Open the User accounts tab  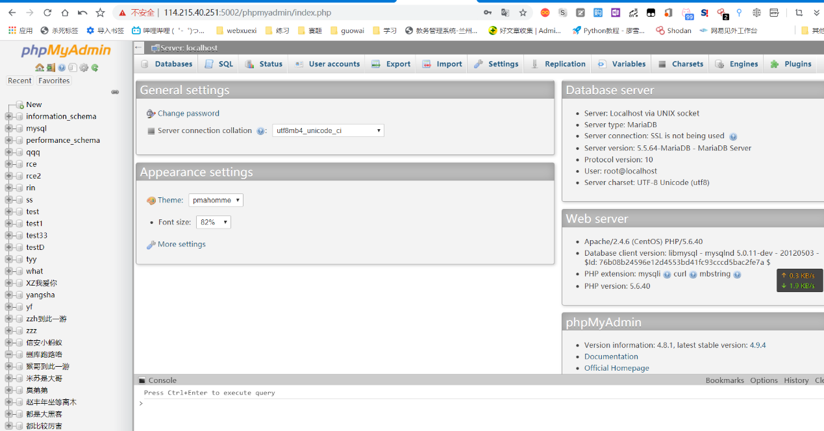pos(327,64)
